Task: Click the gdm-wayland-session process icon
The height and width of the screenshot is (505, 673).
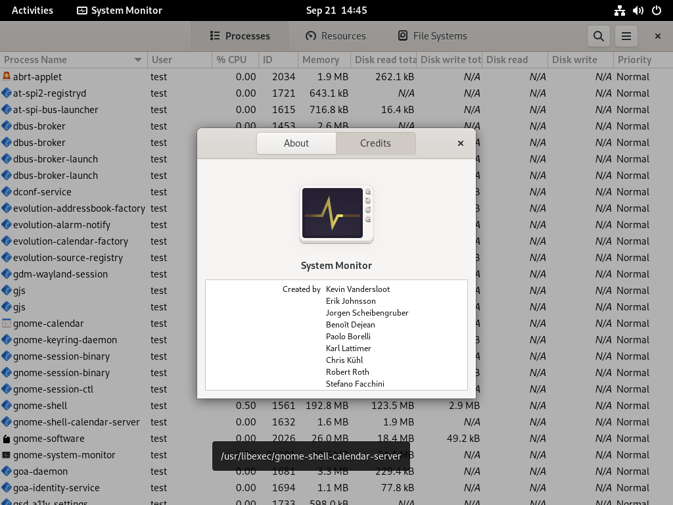Action: [x=7, y=274]
